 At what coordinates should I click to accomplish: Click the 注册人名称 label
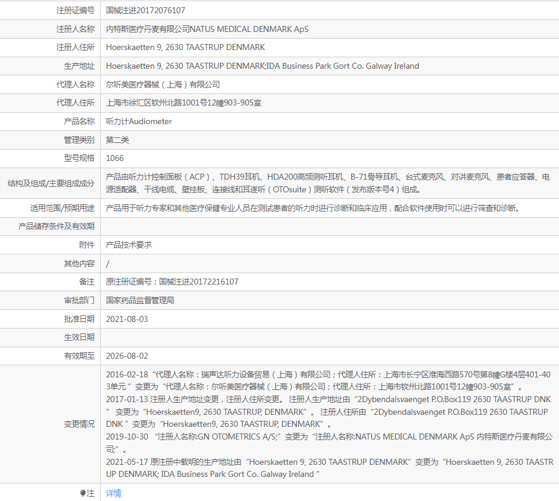[x=75, y=29]
